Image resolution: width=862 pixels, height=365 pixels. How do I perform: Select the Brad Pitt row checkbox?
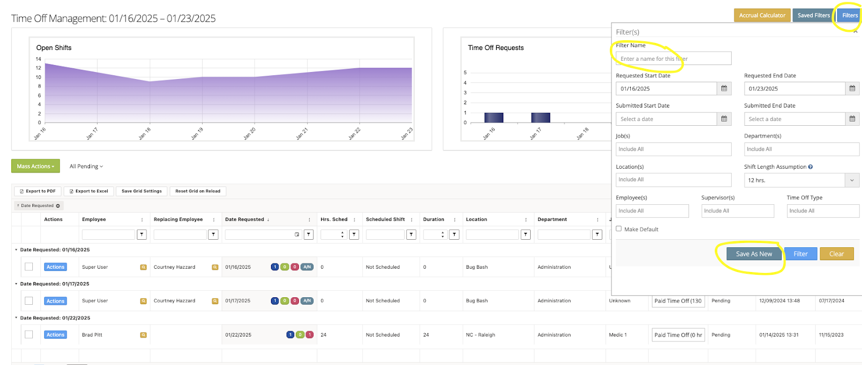pyautogui.click(x=29, y=334)
